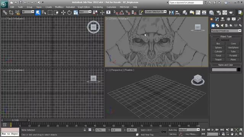The height and width of the screenshot is (137, 244).
Task: Toggle Set Key mode
Action: pos(173,134)
